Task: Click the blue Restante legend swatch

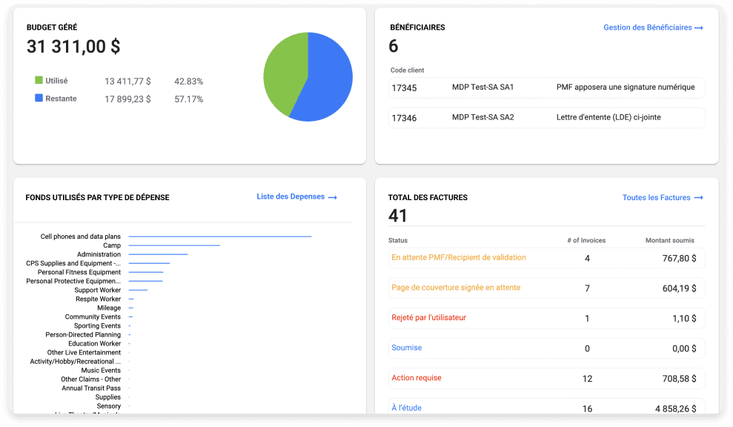Action: point(39,98)
